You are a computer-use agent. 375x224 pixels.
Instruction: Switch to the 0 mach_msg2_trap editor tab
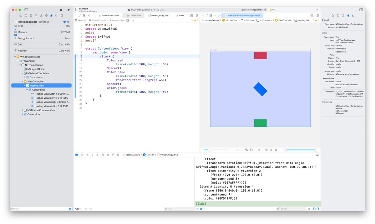158,16
